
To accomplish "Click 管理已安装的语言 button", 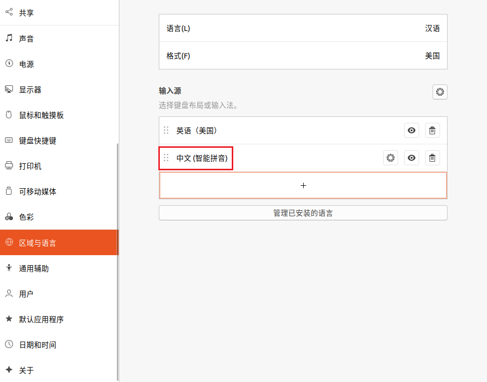I will [303, 213].
